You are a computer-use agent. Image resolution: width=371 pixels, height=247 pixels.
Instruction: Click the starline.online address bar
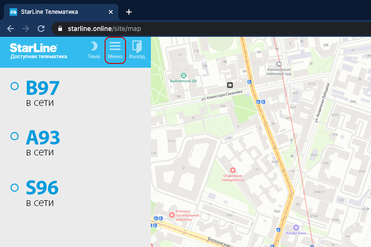pos(211,29)
